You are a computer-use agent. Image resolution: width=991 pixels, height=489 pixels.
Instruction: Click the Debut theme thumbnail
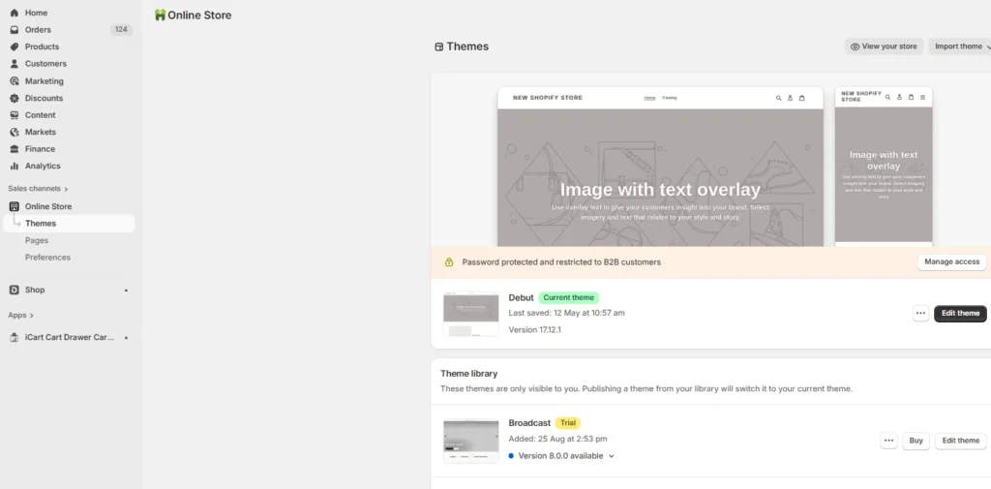point(471,314)
